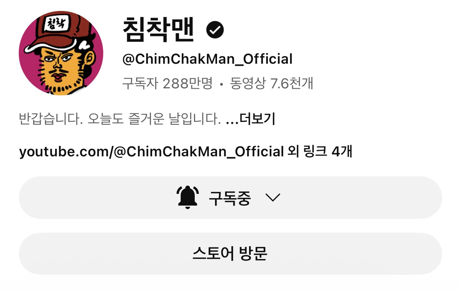Click the dot separator between subscriber and video counts
The height and width of the screenshot is (290, 461).
click(x=221, y=85)
